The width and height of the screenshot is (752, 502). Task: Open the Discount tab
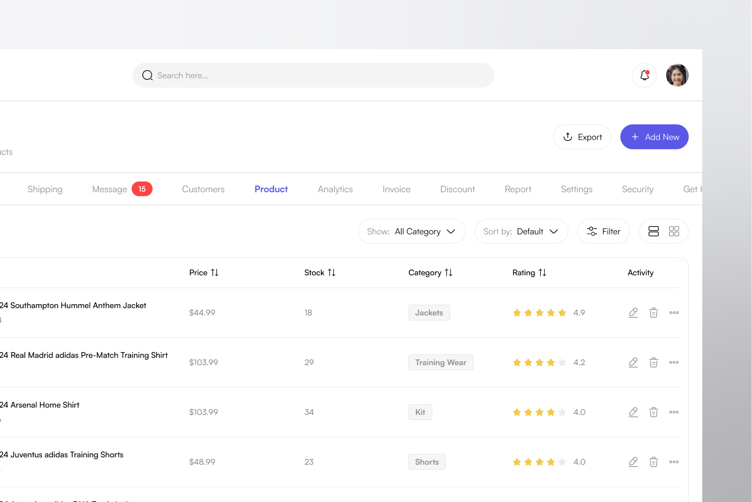(x=458, y=189)
